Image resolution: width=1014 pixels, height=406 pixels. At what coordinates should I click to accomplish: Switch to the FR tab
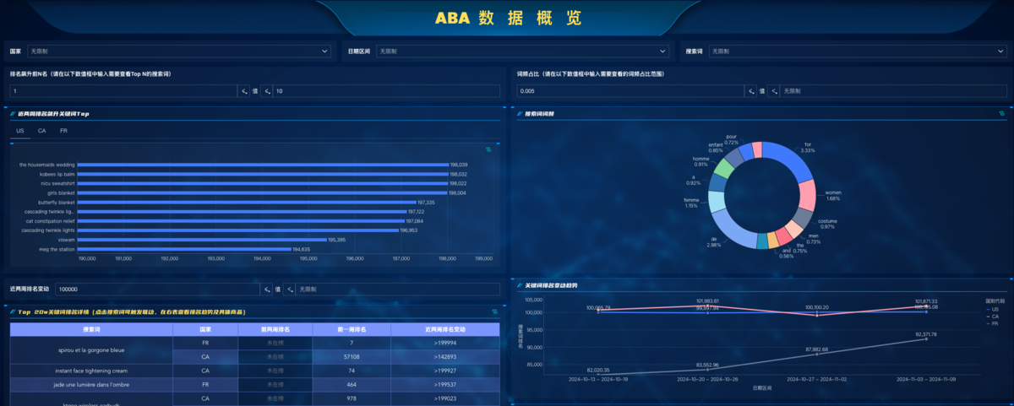[x=63, y=131]
